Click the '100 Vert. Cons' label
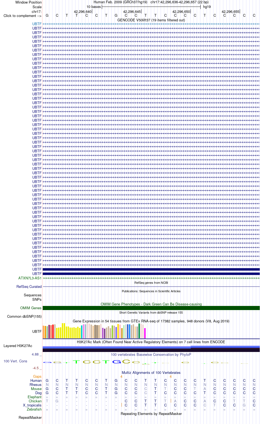The image size is (260, 424). tap(15, 361)
